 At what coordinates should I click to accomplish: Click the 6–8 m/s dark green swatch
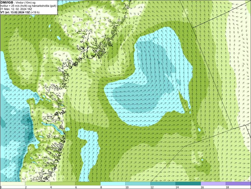pos(88,183)
